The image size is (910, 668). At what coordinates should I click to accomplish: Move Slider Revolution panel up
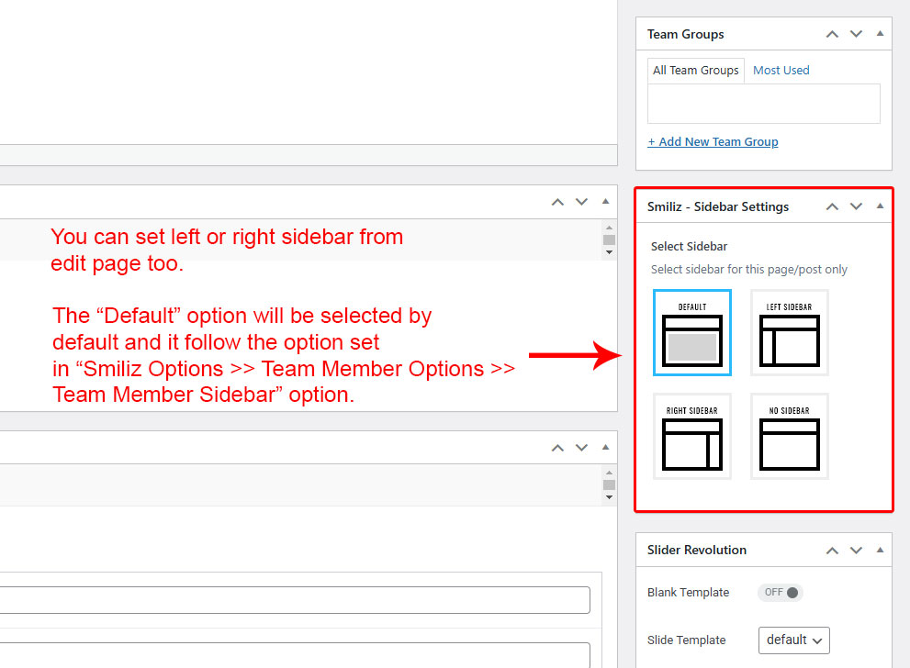[832, 550]
